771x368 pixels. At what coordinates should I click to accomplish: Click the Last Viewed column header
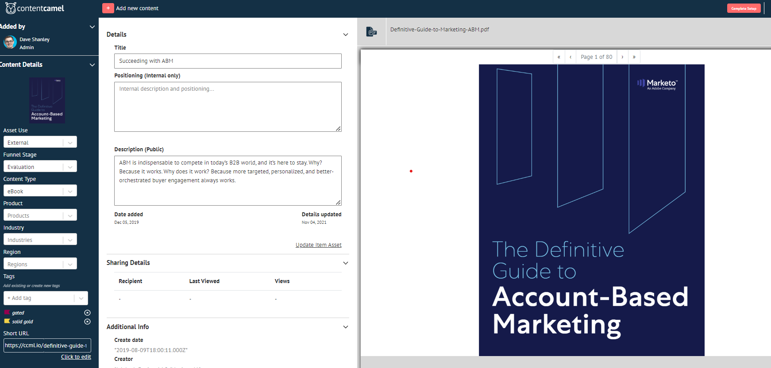204,281
